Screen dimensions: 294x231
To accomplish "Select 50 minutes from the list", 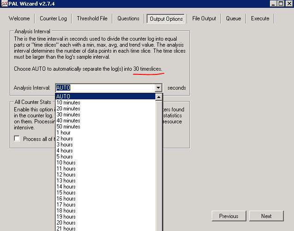I will [x=105, y=127].
